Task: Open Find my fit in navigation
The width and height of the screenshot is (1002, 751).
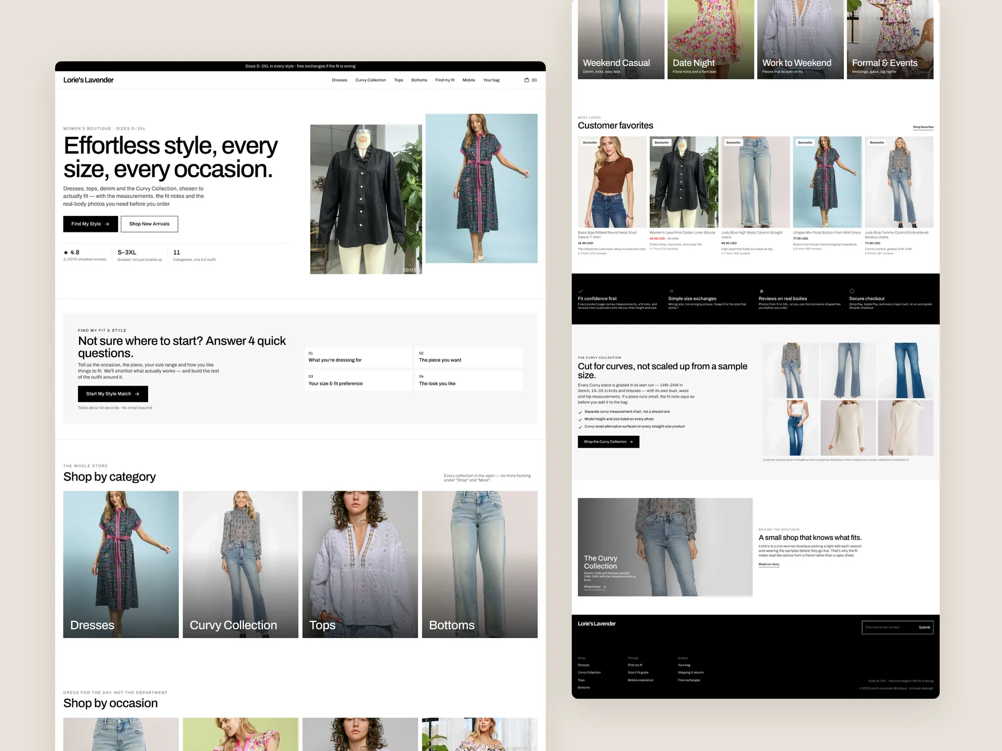Action: 445,80
